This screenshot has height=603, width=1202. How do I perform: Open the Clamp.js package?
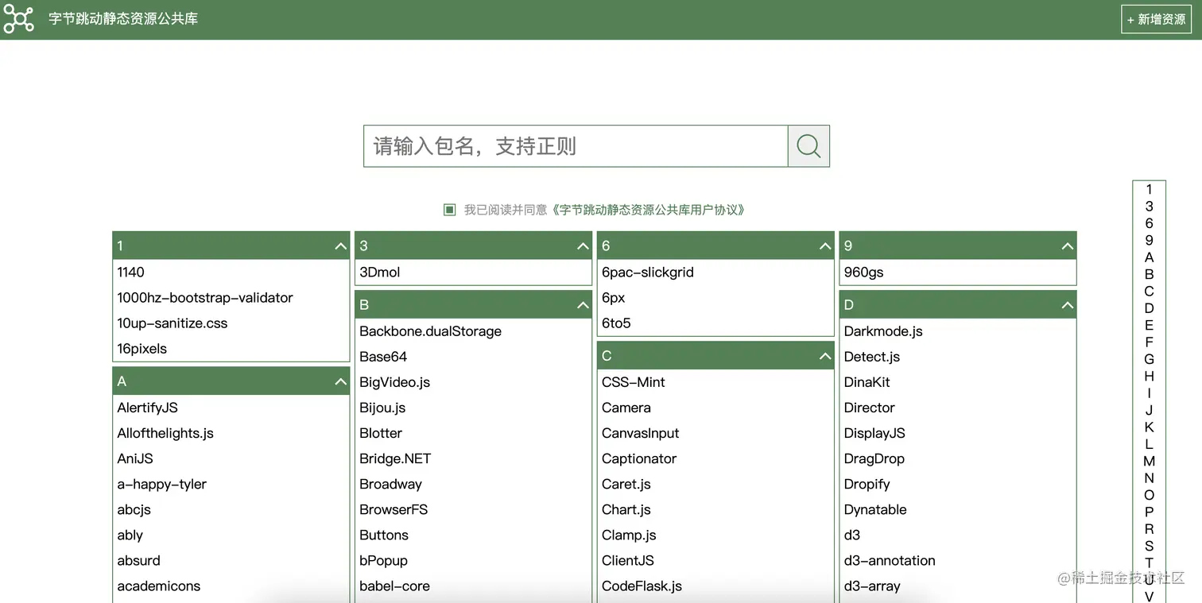(629, 535)
